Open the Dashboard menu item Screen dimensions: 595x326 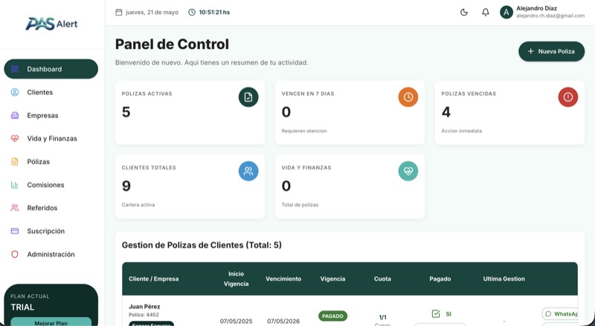51,69
